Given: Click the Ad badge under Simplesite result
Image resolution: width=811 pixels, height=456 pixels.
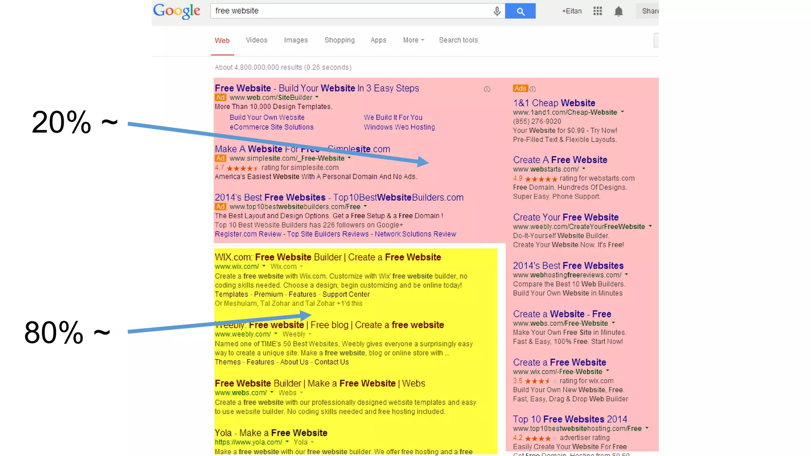Looking at the screenshot, I should click(x=221, y=158).
